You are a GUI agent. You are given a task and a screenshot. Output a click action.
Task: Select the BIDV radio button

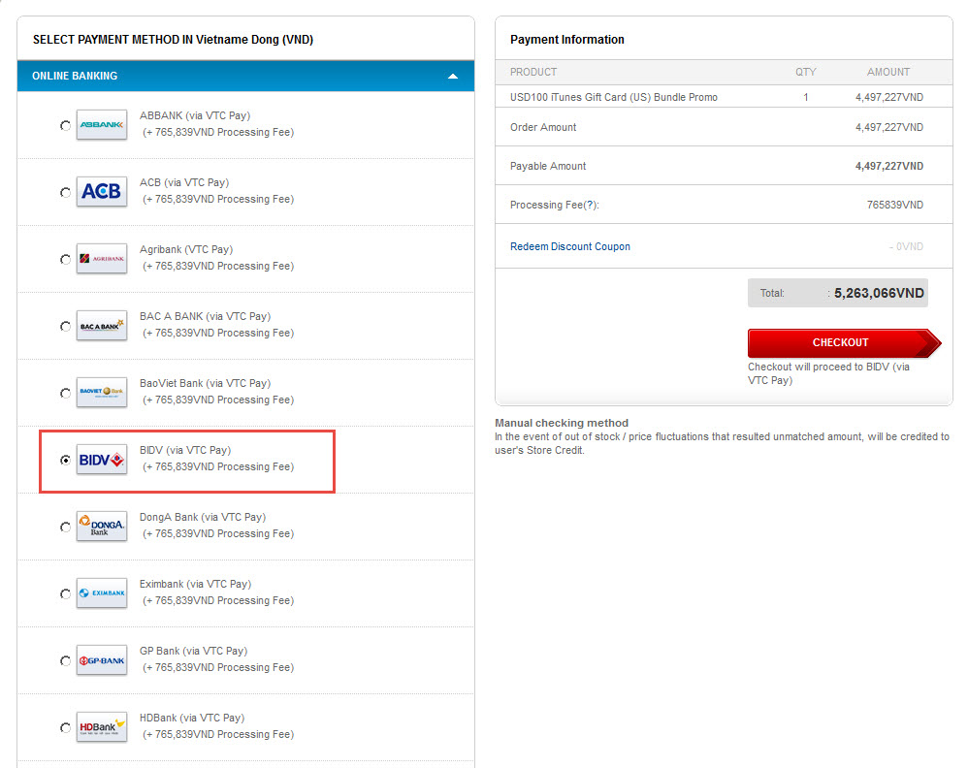[65, 460]
